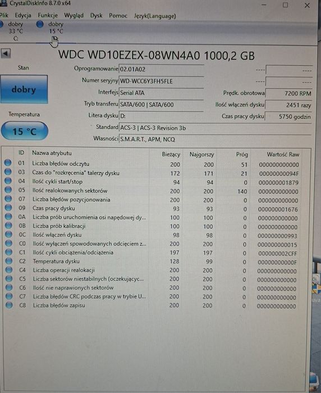Screen dimensions: 321x393
Task: Select 'Liczba błędów odczytu' attribute name
Action: (61, 164)
